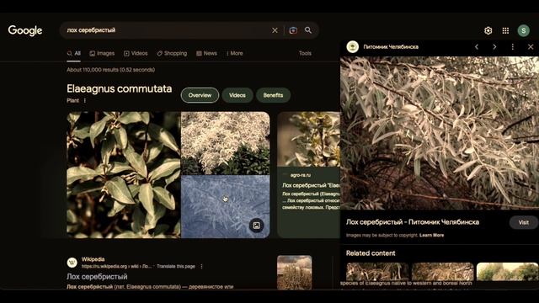Open first Related content thumbnail

coord(377,272)
